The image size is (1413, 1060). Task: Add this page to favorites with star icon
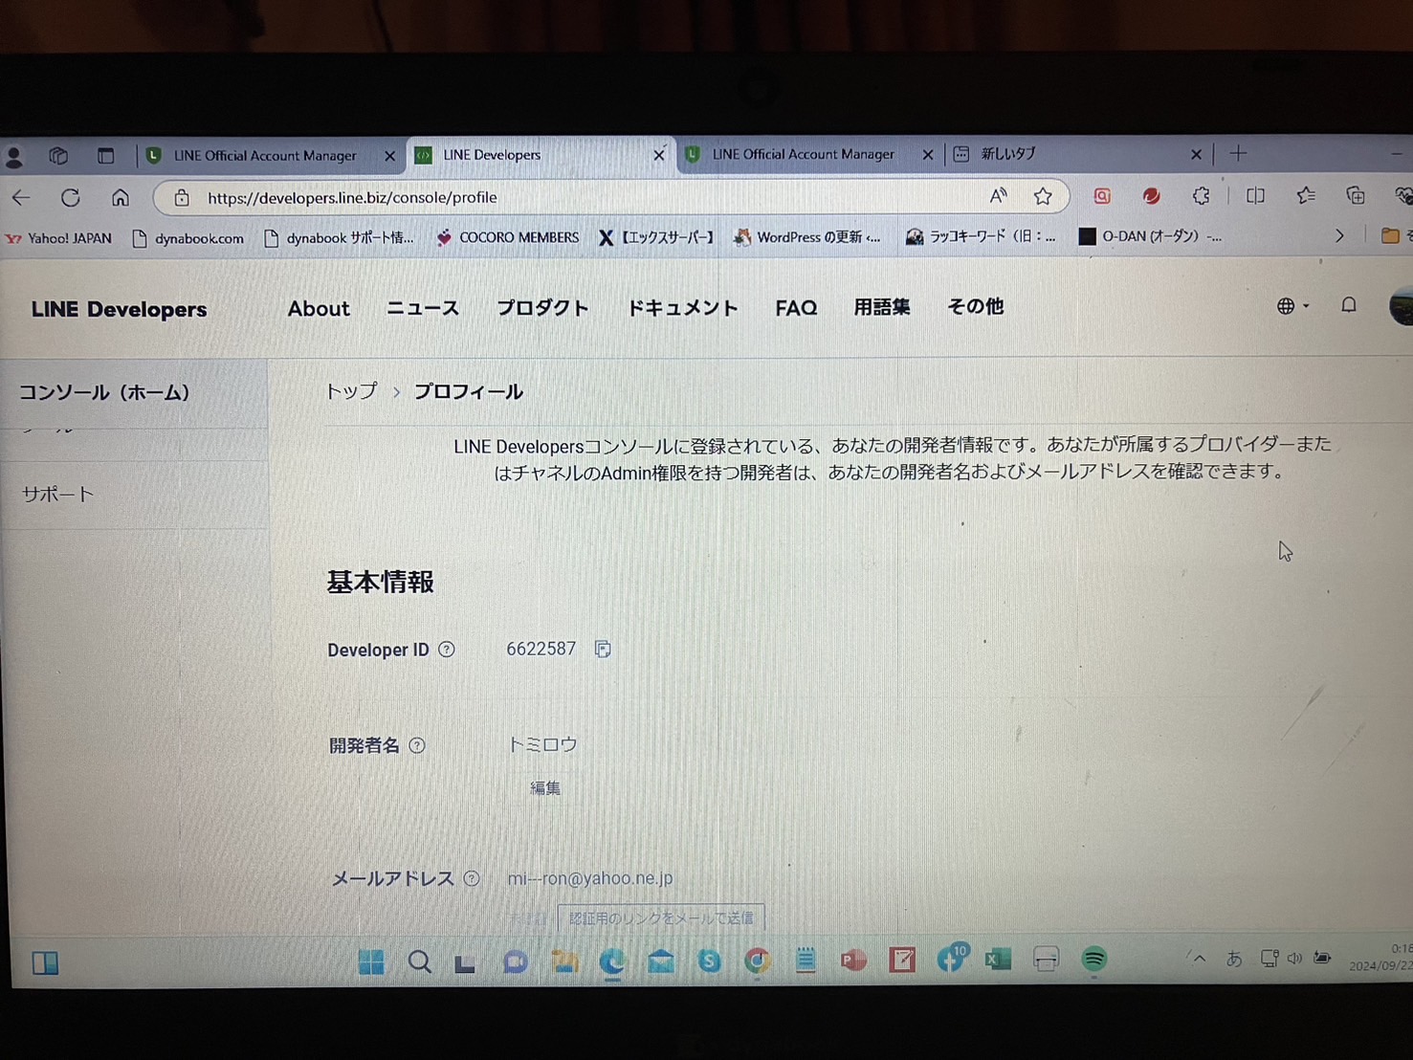(1043, 196)
